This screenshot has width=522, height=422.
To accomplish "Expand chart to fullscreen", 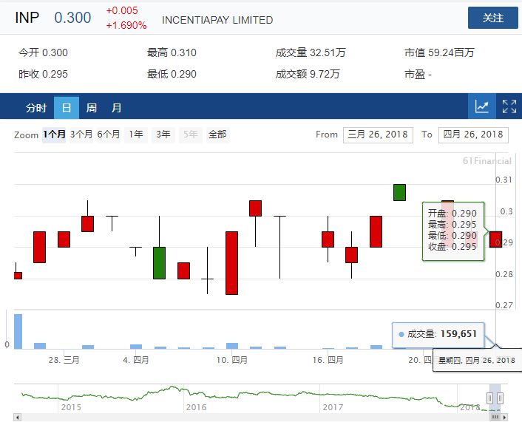I will 509,106.
